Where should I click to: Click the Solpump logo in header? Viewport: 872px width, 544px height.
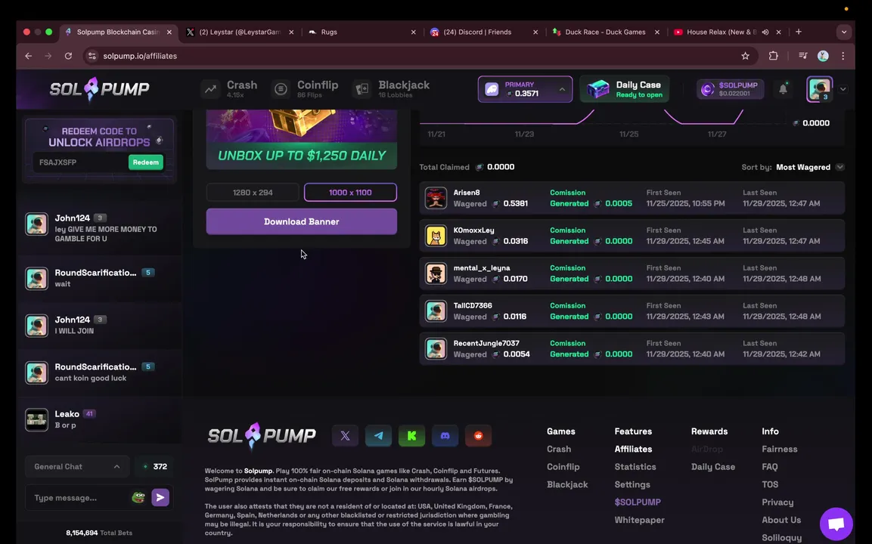[100, 89]
